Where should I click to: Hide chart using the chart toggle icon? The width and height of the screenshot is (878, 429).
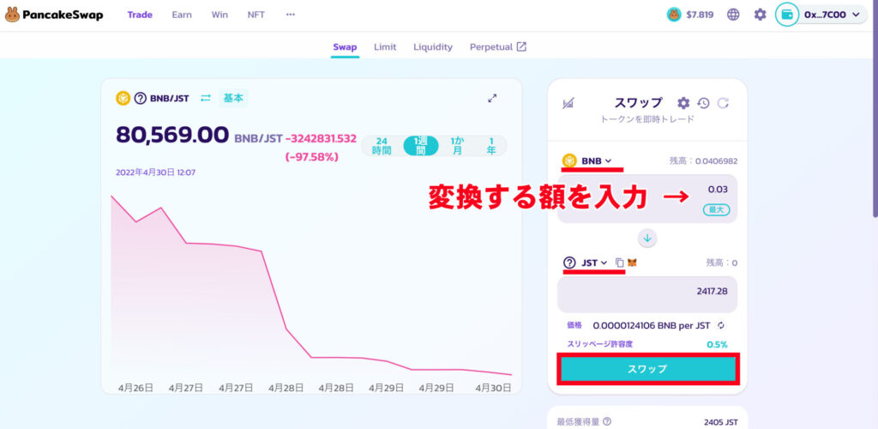[568, 103]
